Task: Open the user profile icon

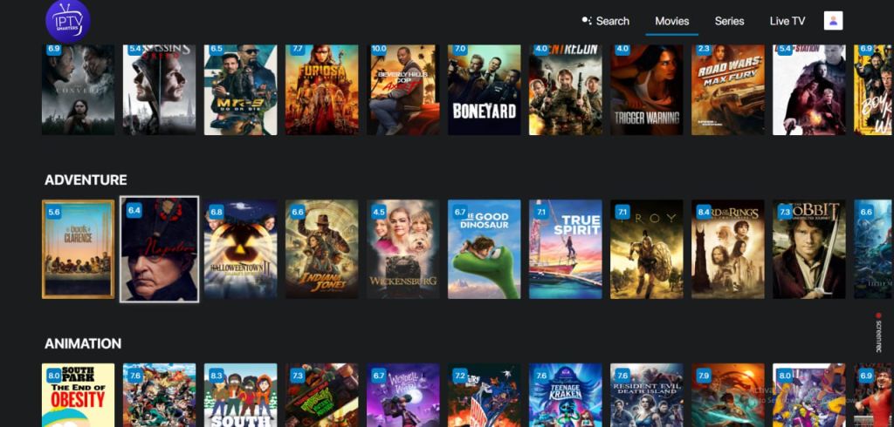Action: [x=833, y=21]
